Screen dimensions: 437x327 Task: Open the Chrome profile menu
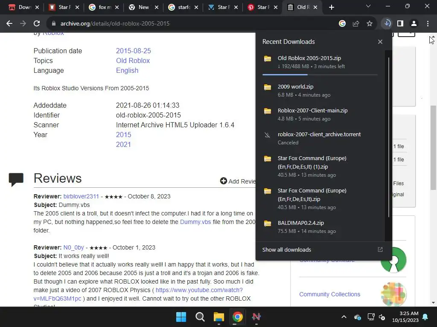click(x=414, y=24)
